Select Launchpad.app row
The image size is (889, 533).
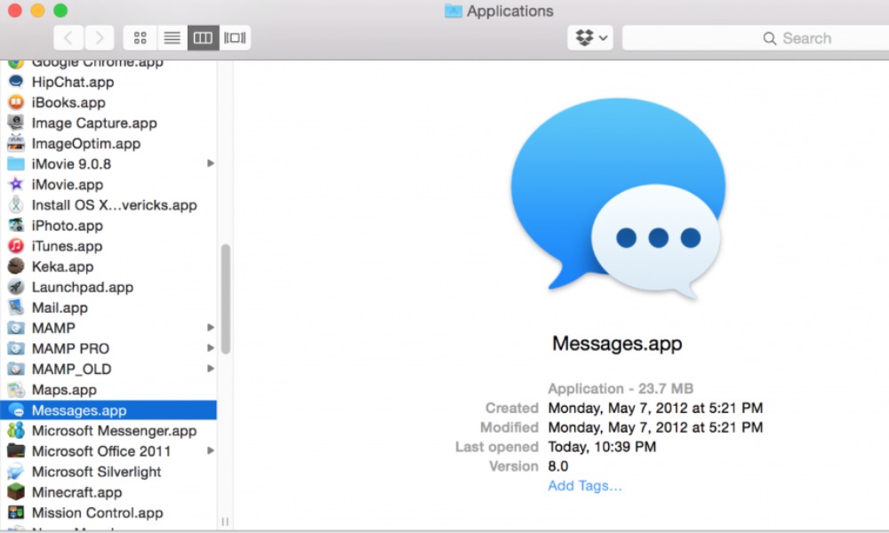tap(108, 287)
